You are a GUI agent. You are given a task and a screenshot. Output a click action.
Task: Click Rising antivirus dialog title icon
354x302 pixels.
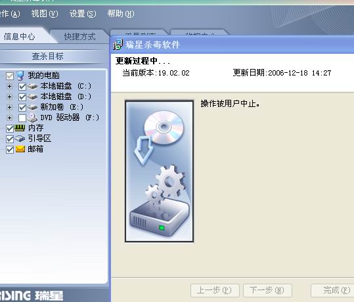(x=118, y=44)
